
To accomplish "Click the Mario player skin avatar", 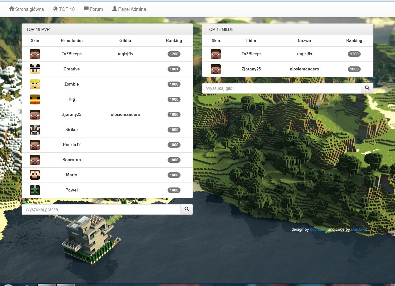I will point(35,175).
